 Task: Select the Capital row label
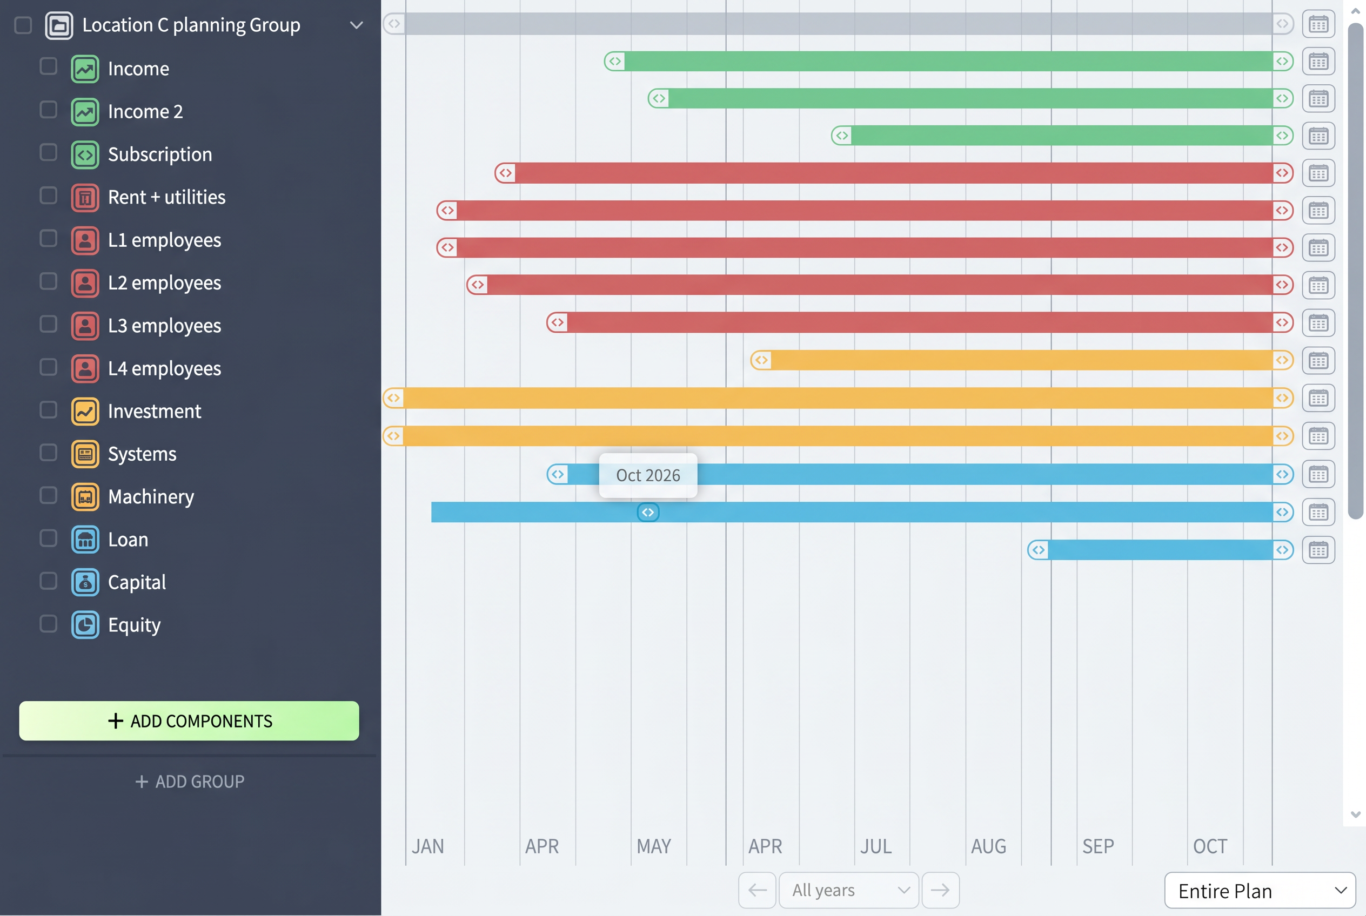click(x=137, y=582)
